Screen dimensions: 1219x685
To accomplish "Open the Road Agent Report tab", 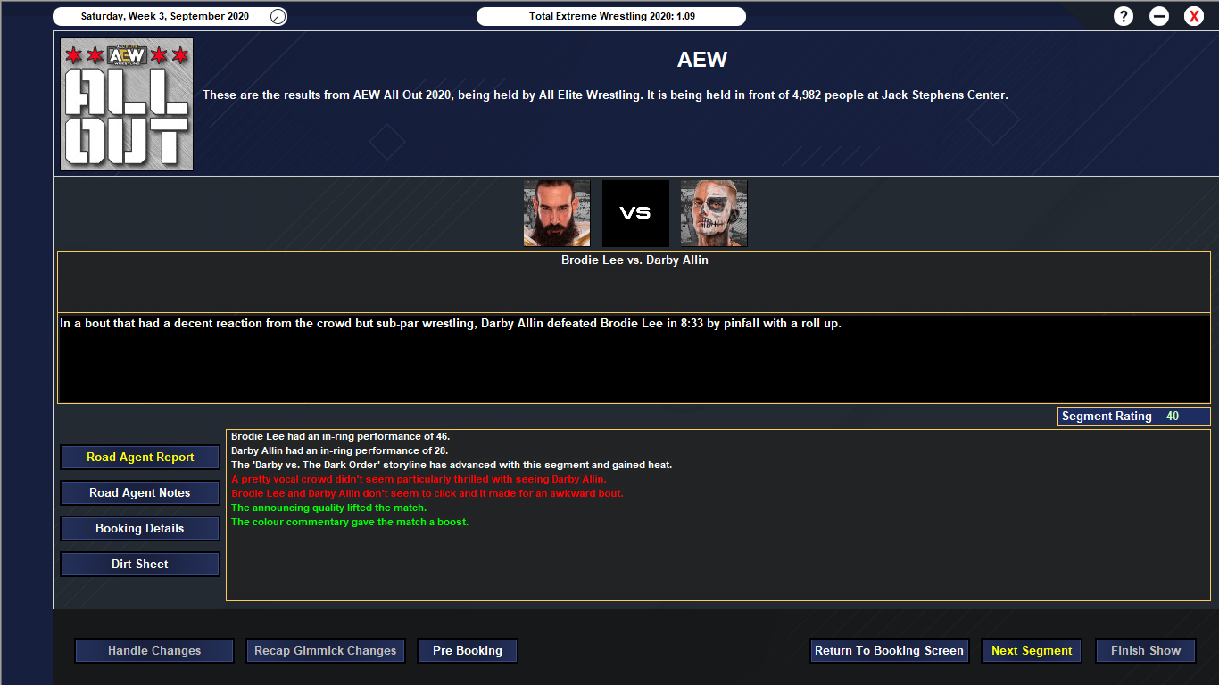I will coord(140,458).
